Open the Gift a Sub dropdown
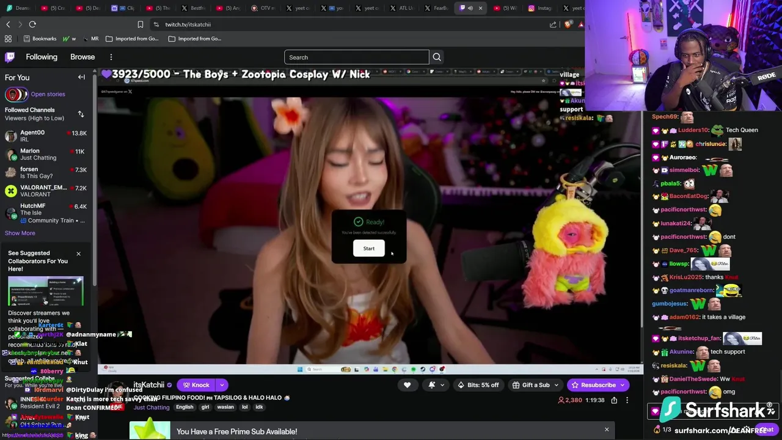Screen dimensions: 782x440 pyautogui.click(x=535, y=385)
